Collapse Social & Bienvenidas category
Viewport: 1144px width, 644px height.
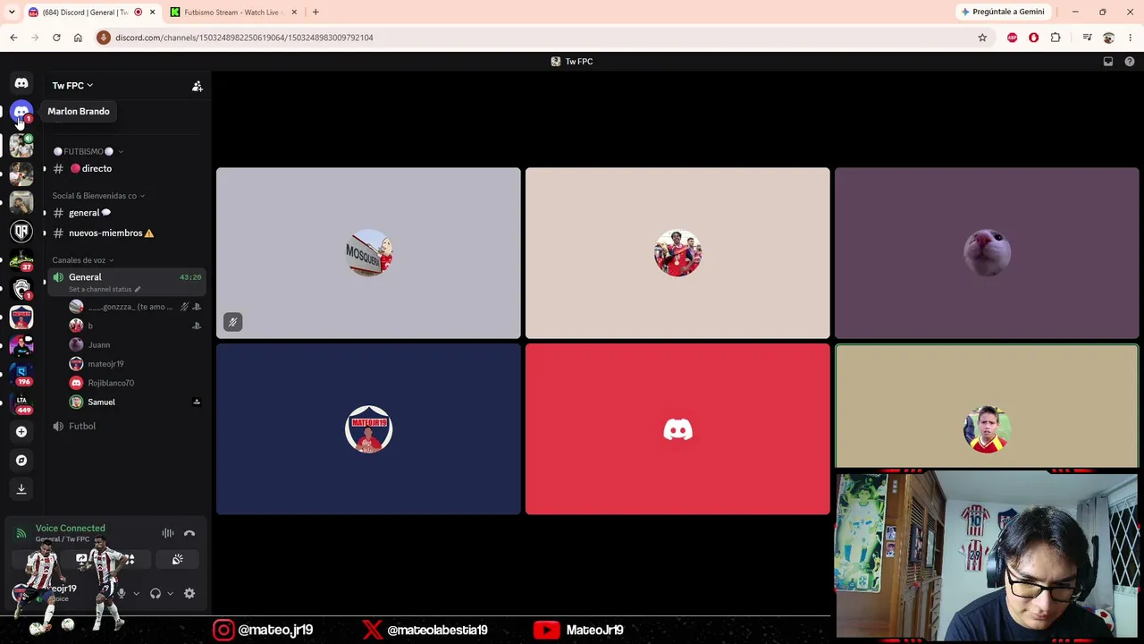pyautogui.click(x=98, y=196)
